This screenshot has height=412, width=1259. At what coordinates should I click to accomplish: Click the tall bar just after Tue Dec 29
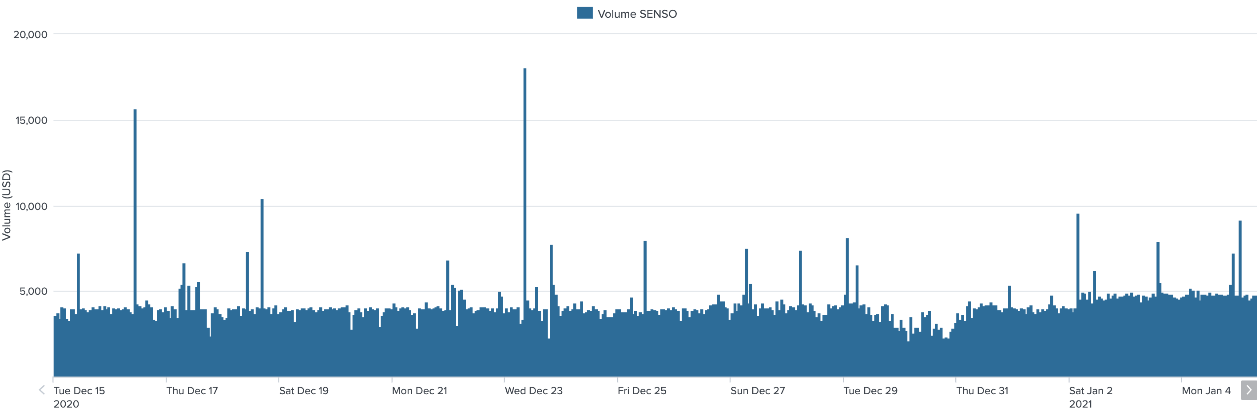847,307
